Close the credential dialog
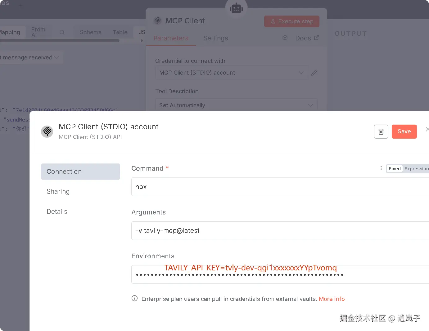429x331 pixels. tap(427, 129)
